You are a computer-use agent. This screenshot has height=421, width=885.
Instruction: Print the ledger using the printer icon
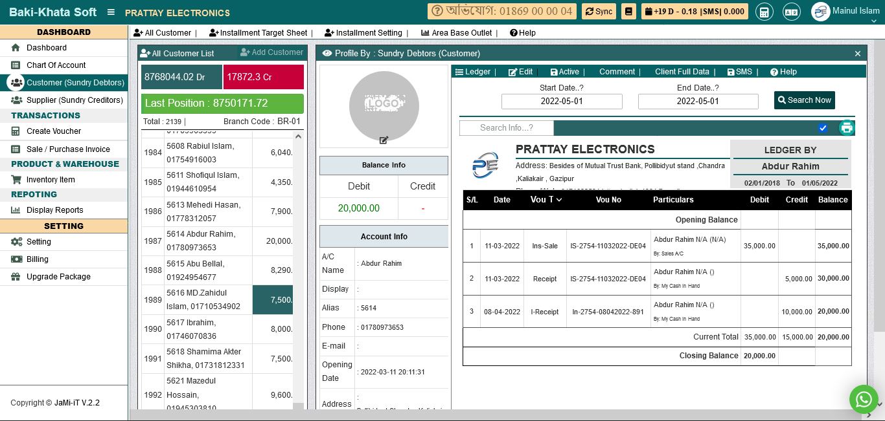tap(847, 127)
